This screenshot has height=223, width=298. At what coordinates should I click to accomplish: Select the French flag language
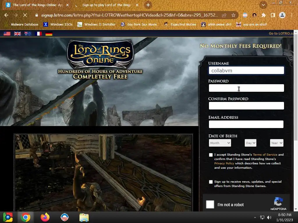tap(38, 34)
